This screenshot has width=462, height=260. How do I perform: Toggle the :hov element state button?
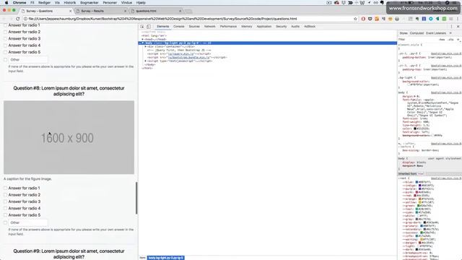coord(442,40)
